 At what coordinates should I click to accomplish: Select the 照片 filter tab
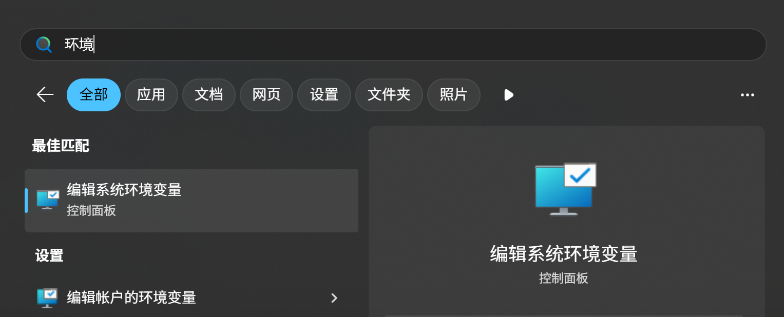pyautogui.click(x=454, y=95)
